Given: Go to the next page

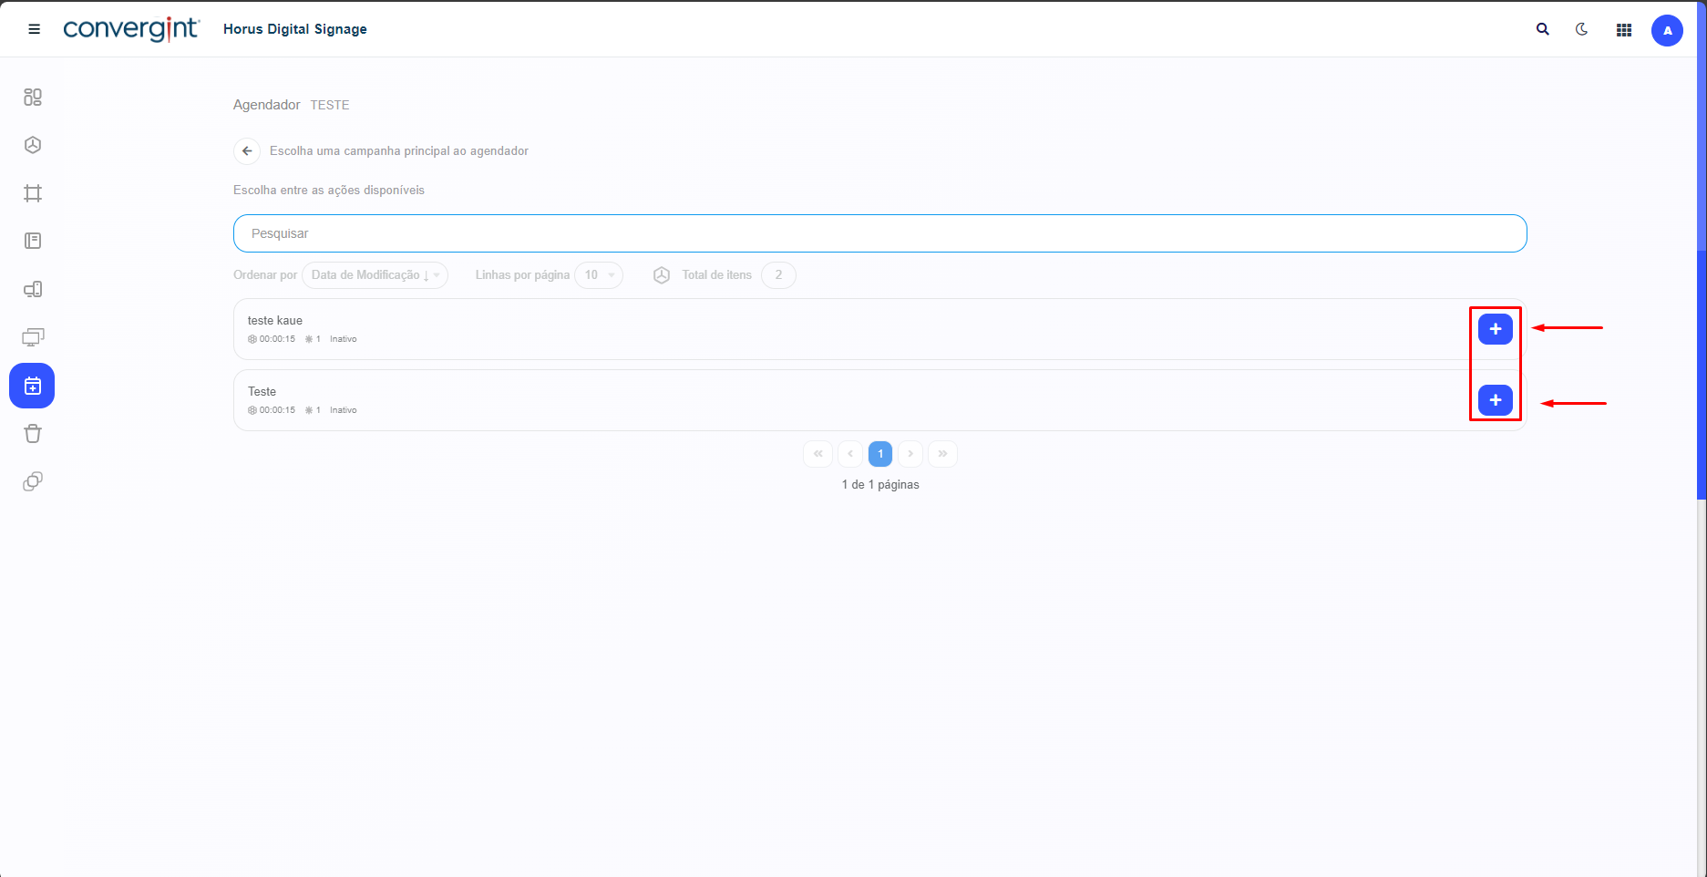Looking at the screenshot, I should coord(910,454).
